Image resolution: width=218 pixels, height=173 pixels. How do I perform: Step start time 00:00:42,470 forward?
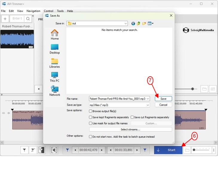click(x=102, y=150)
